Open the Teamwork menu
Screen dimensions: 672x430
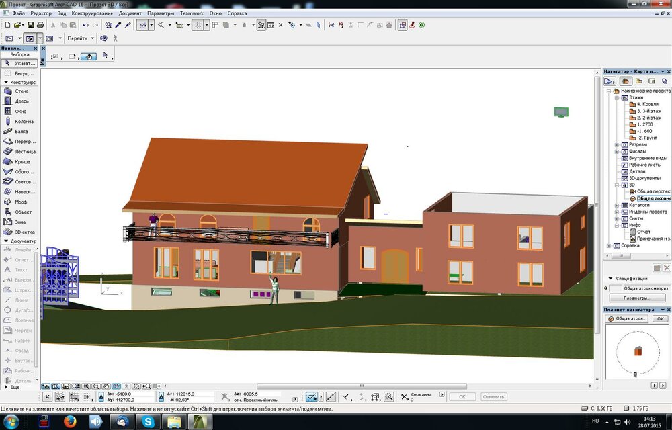pos(192,13)
